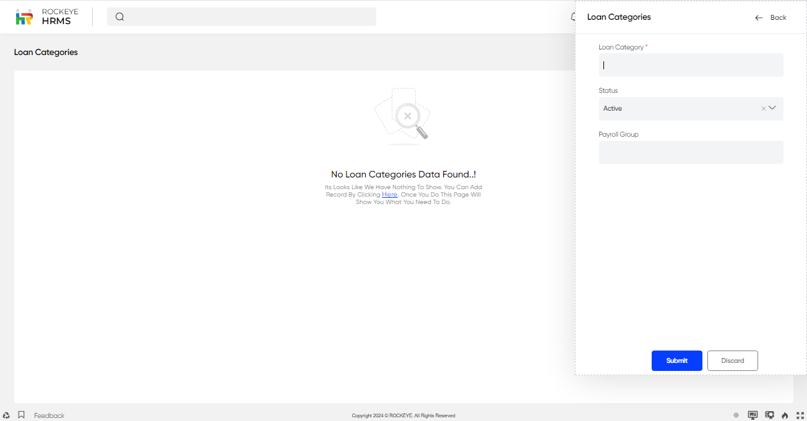This screenshot has height=421, width=807.
Task: Click the ROCKEYE HRMS logo
Action: 47,17
